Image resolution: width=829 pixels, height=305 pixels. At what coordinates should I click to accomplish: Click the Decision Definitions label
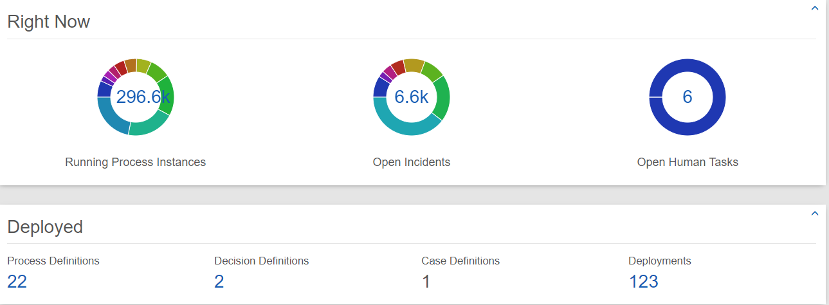point(262,261)
